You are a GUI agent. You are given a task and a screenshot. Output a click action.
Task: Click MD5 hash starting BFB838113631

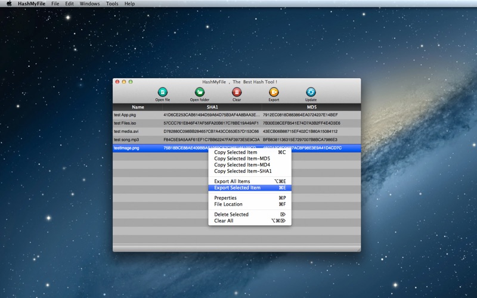pyautogui.click(x=301, y=139)
